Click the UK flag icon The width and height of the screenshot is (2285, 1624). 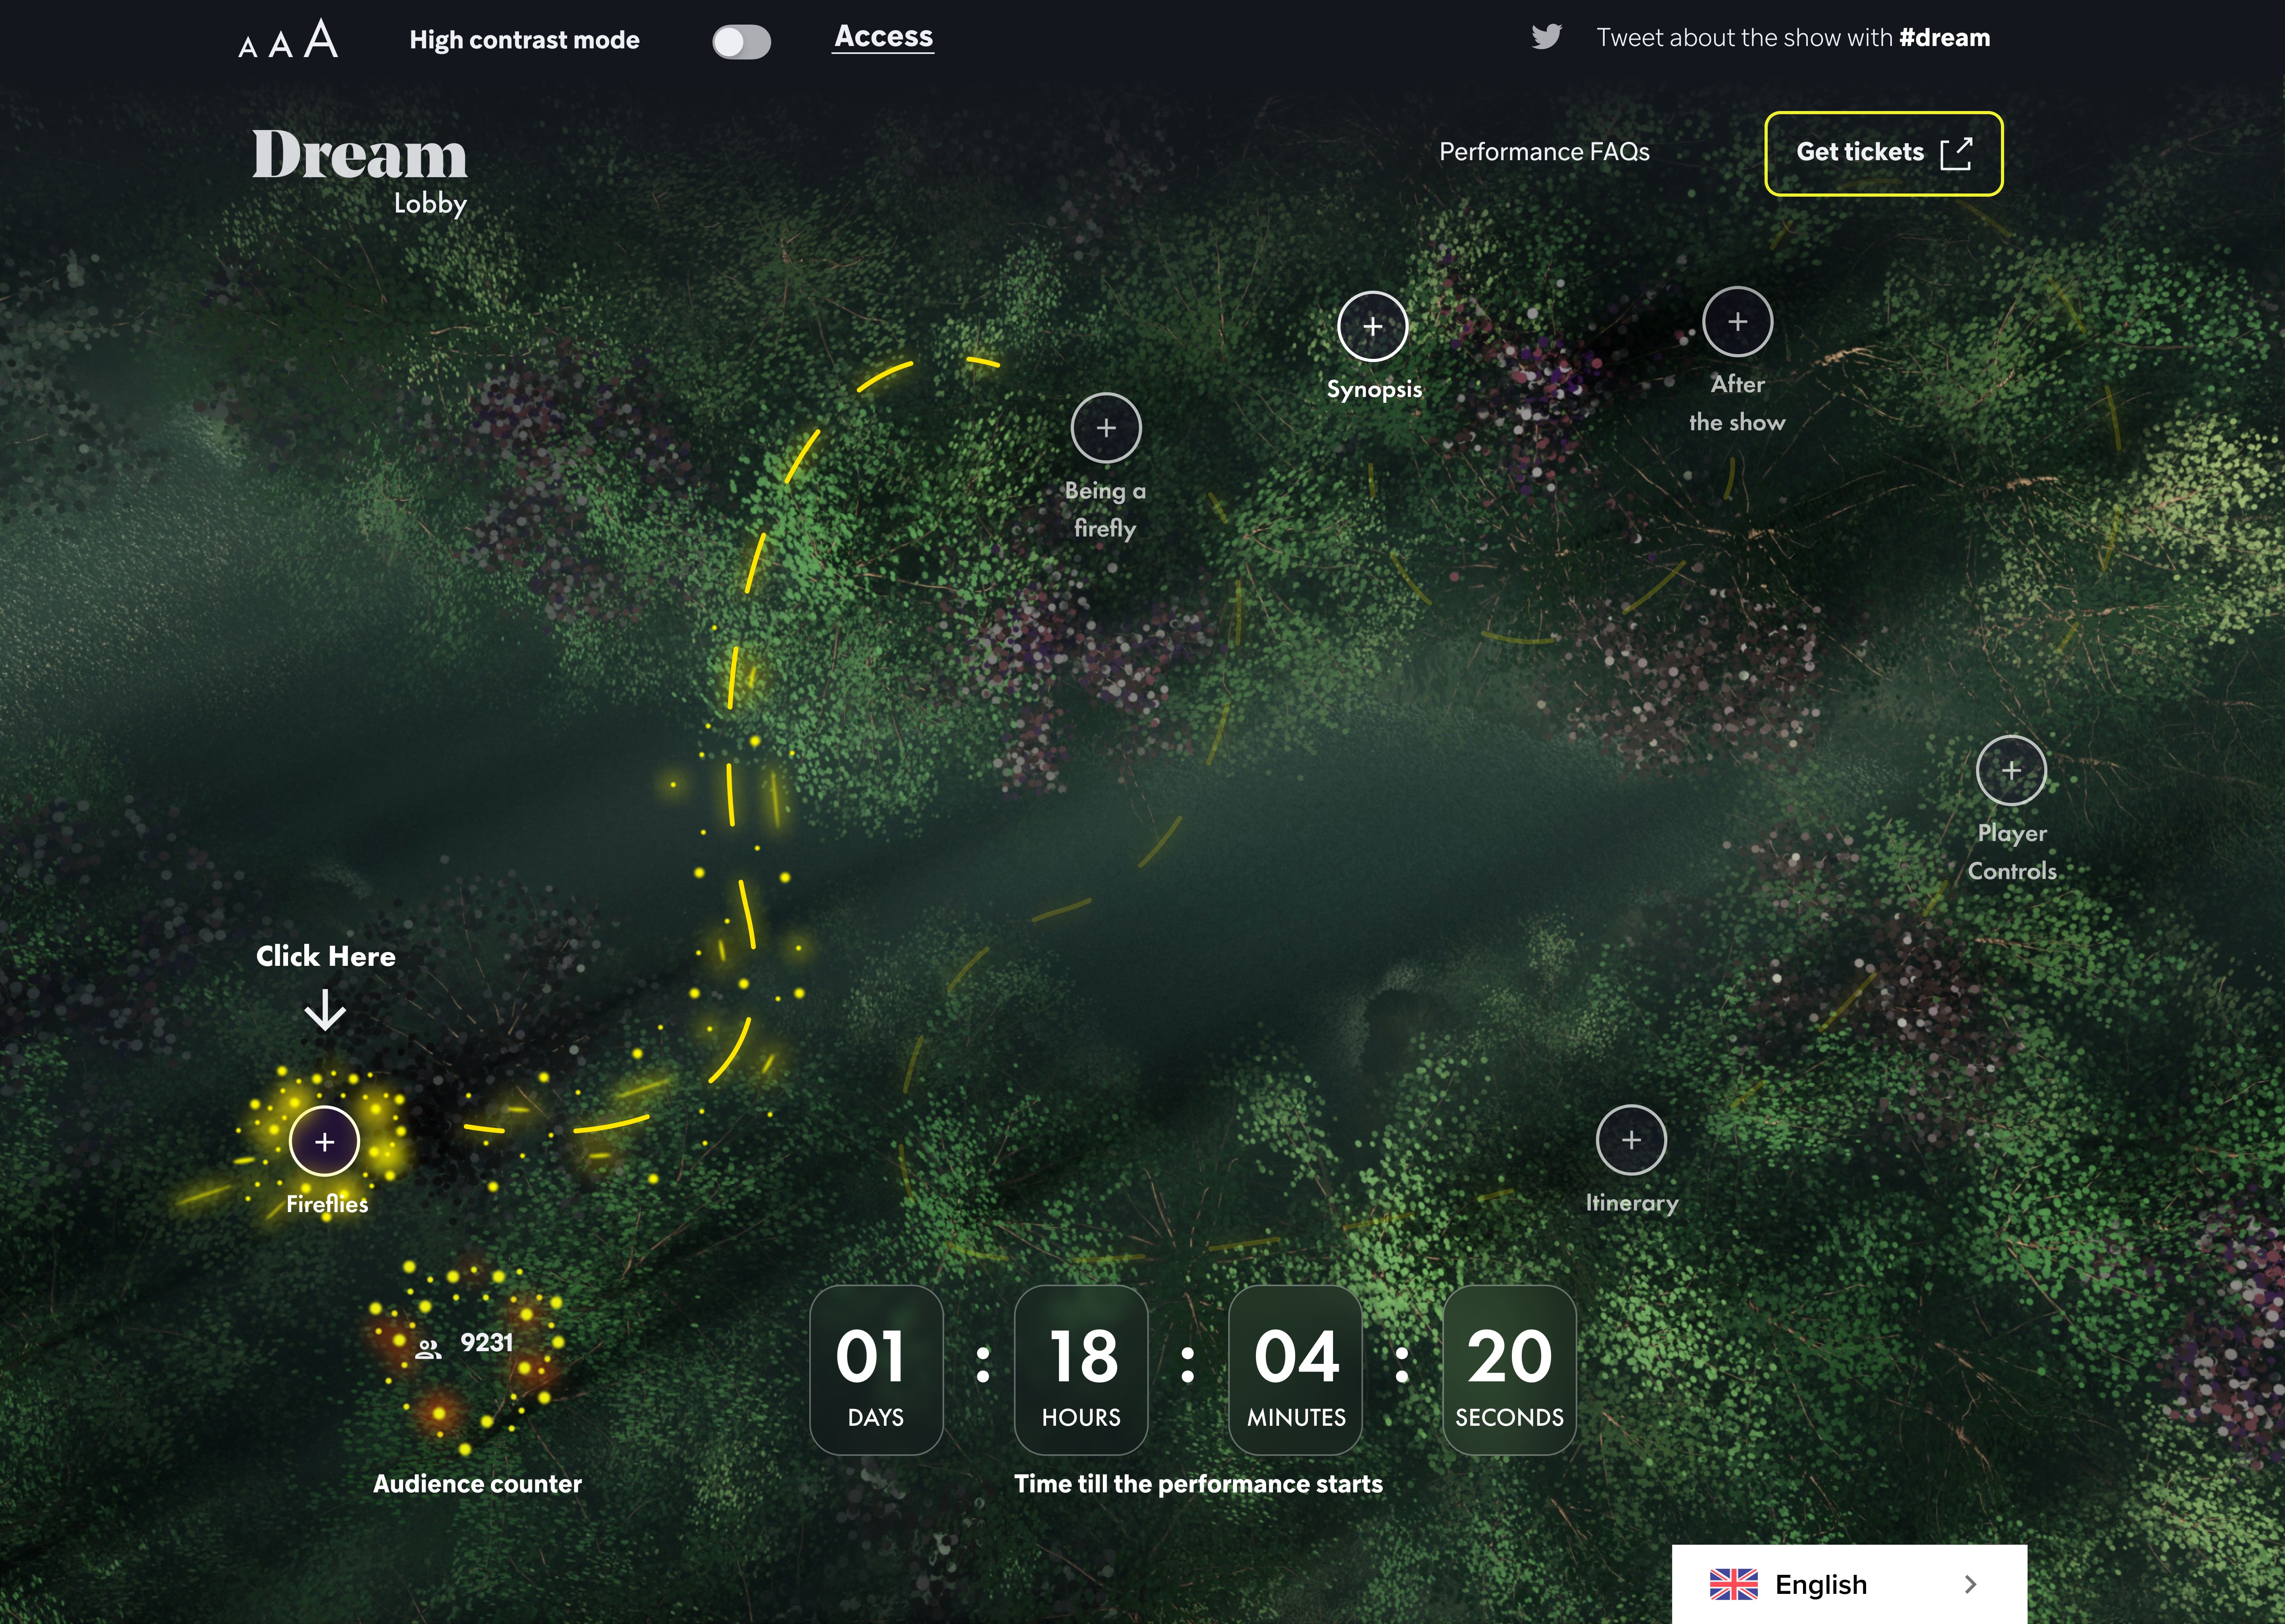tap(1733, 1584)
